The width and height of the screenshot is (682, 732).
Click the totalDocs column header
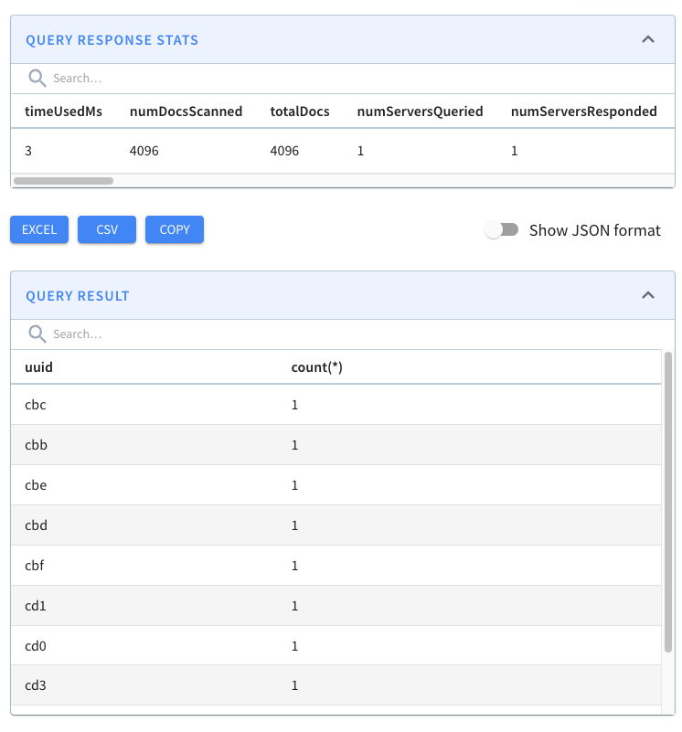pos(300,111)
